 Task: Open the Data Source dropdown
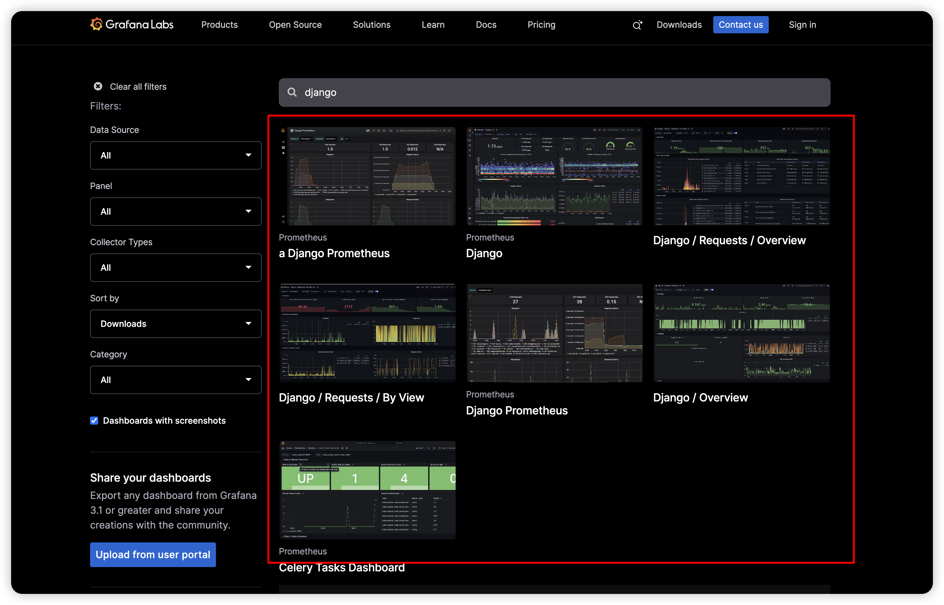pyautogui.click(x=176, y=156)
